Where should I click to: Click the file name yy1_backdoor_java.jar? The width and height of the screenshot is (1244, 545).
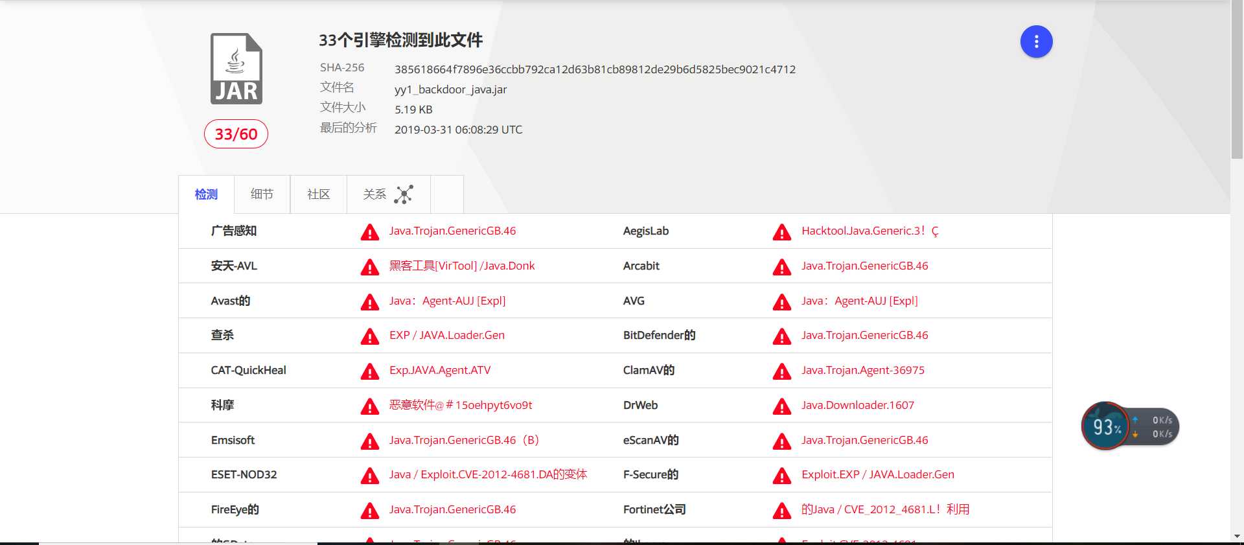pyautogui.click(x=451, y=89)
